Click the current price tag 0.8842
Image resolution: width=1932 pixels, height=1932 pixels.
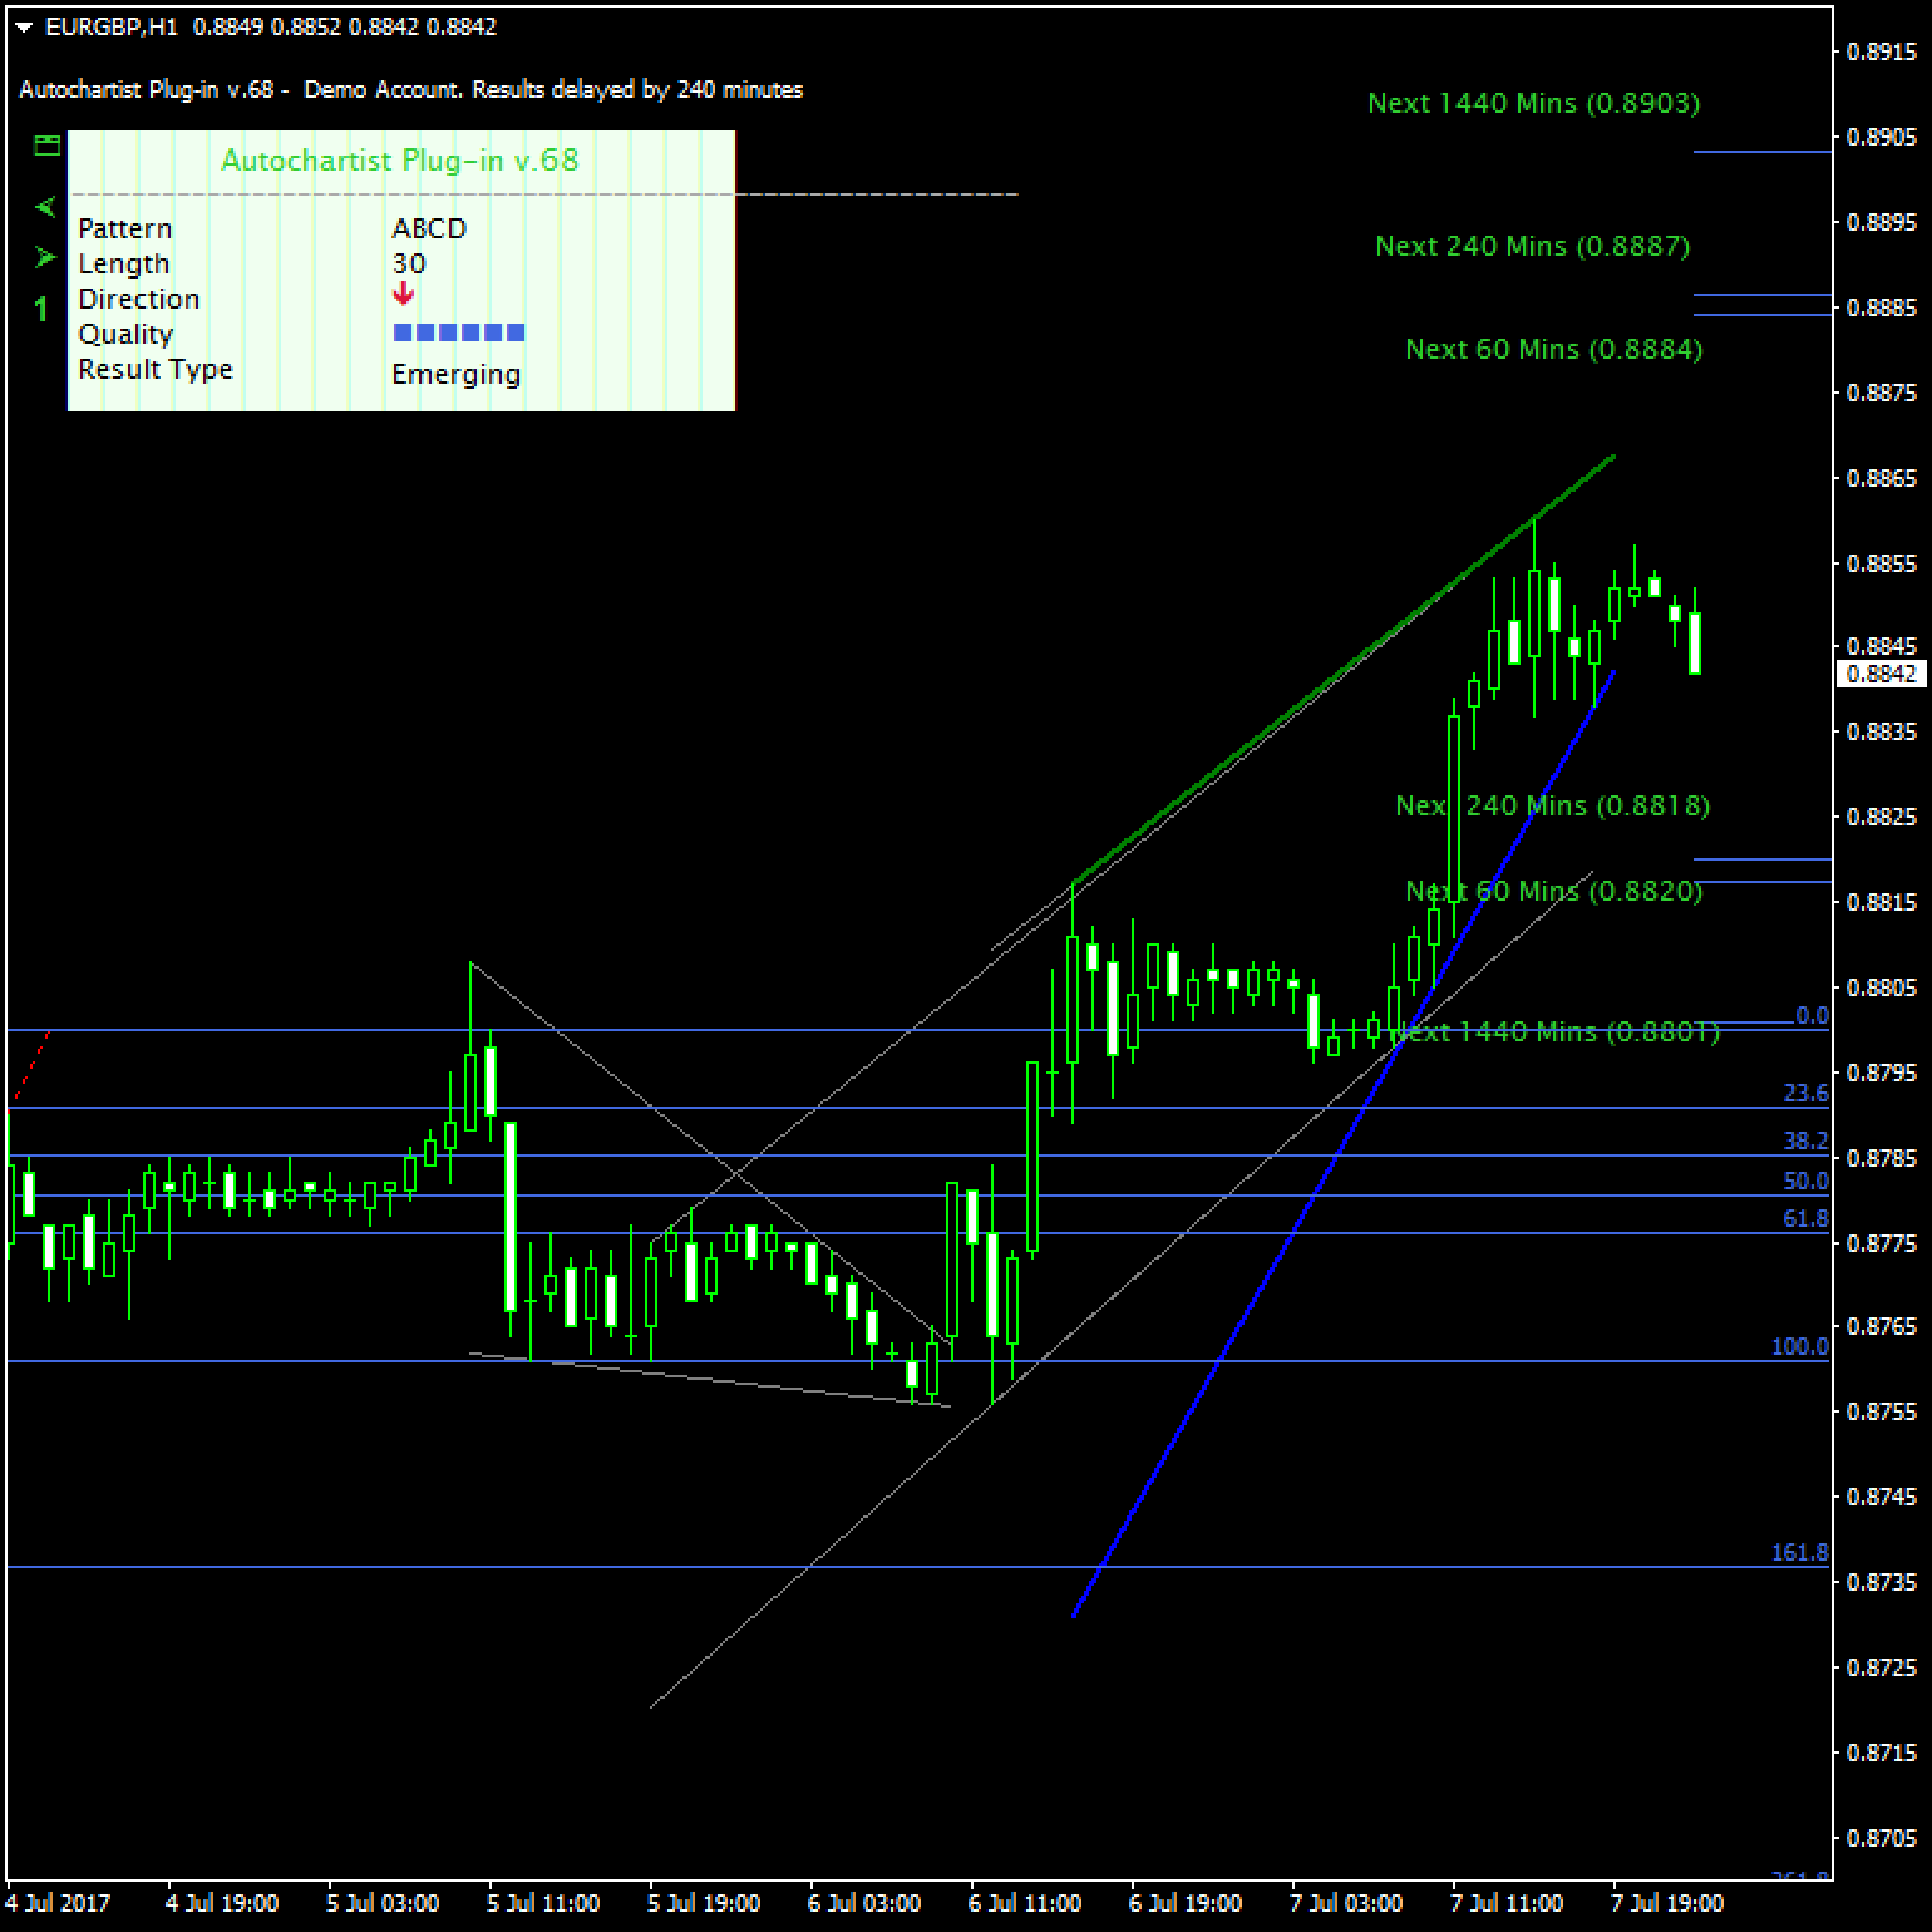pos(1881,674)
